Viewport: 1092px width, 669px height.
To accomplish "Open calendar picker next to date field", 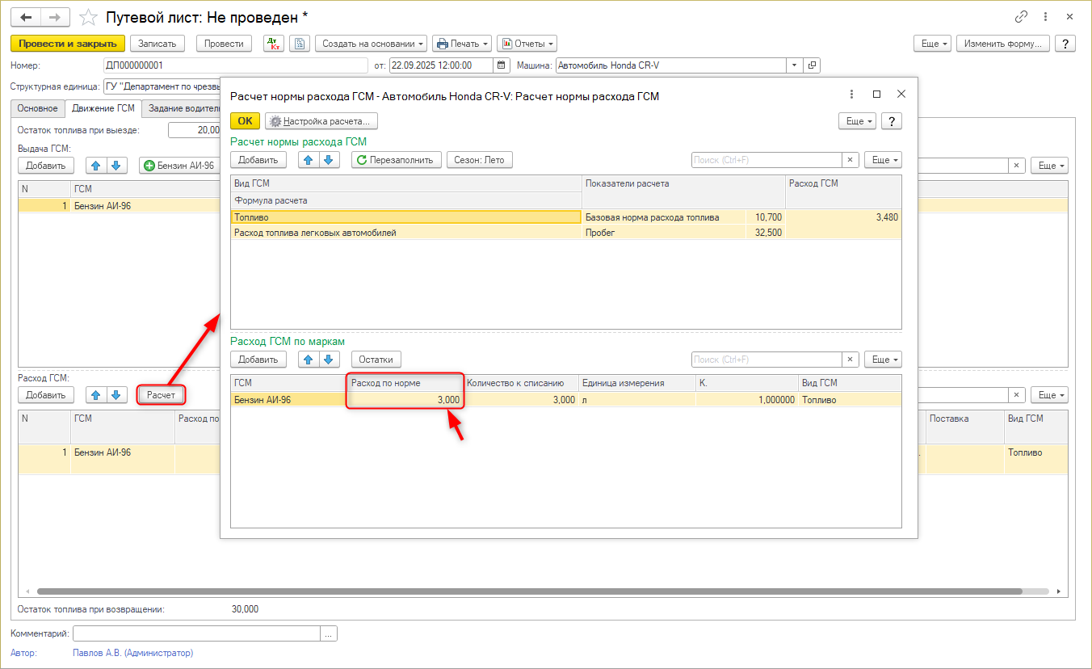I will tap(501, 65).
